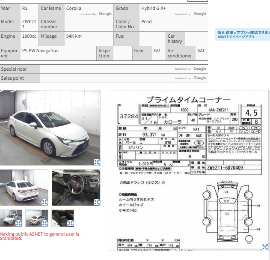Viewport: 270px width, 260px height.
Task: View the rear seat interior thumbnail
Action: pyautogui.click(x=62, y=218)
